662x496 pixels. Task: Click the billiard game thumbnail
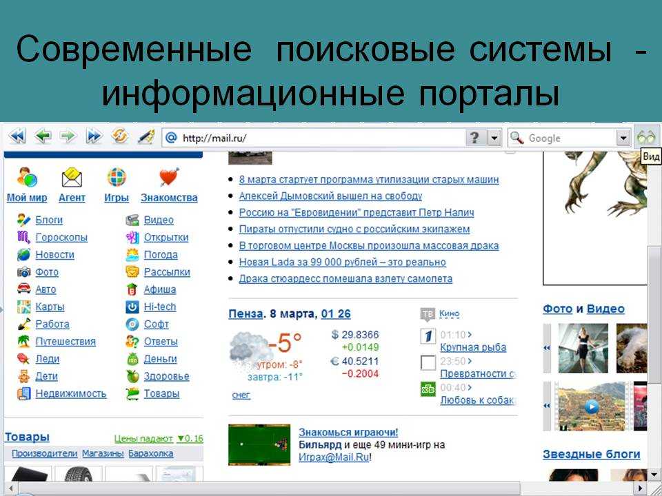[259, 444]
